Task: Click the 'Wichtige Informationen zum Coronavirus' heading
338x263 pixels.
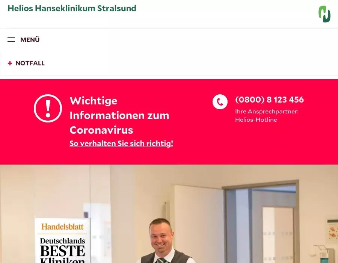Action: pyautogui.click(x=119, y=115)
